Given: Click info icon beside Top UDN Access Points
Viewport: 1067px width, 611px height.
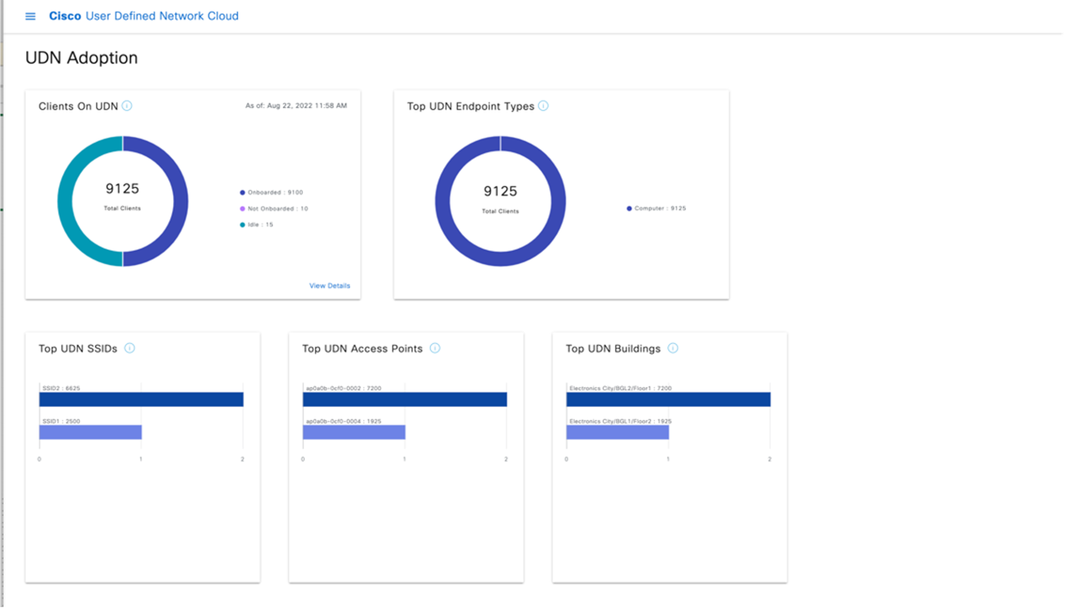Looking at the screenshot, I should click(435, 348).
